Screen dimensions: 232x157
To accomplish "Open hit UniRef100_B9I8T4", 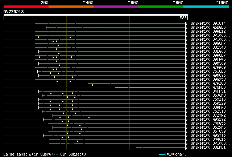I will [208, 23].
